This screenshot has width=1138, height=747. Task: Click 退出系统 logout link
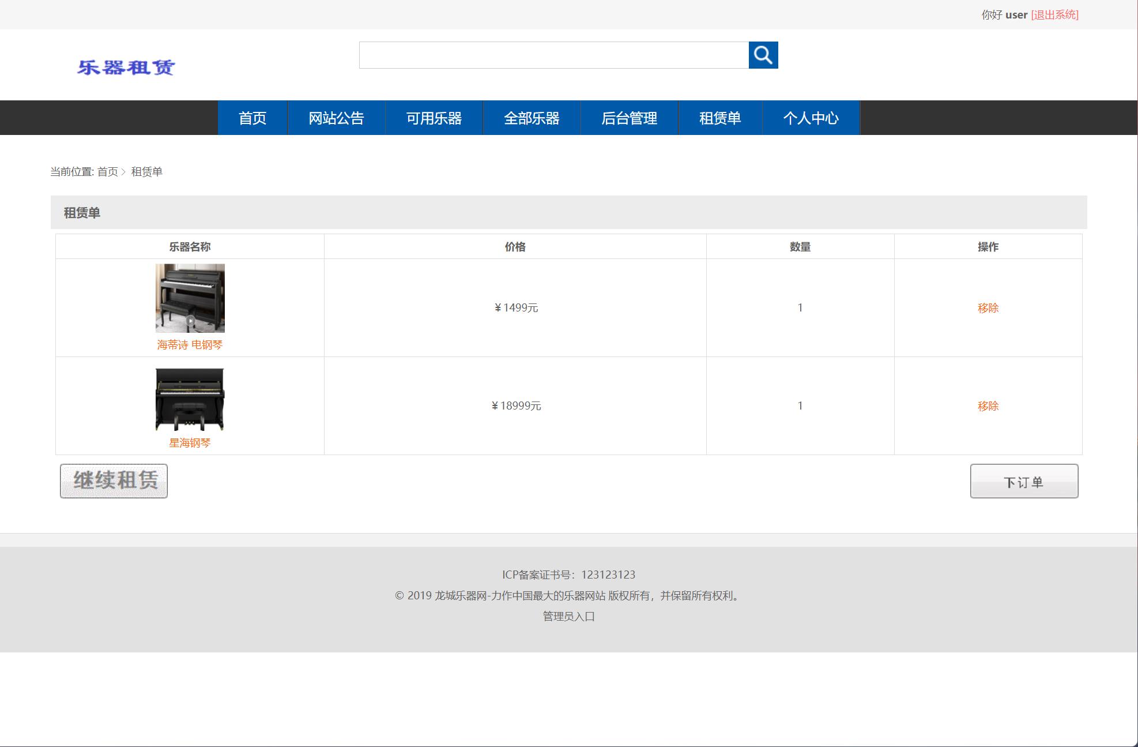1054,15
